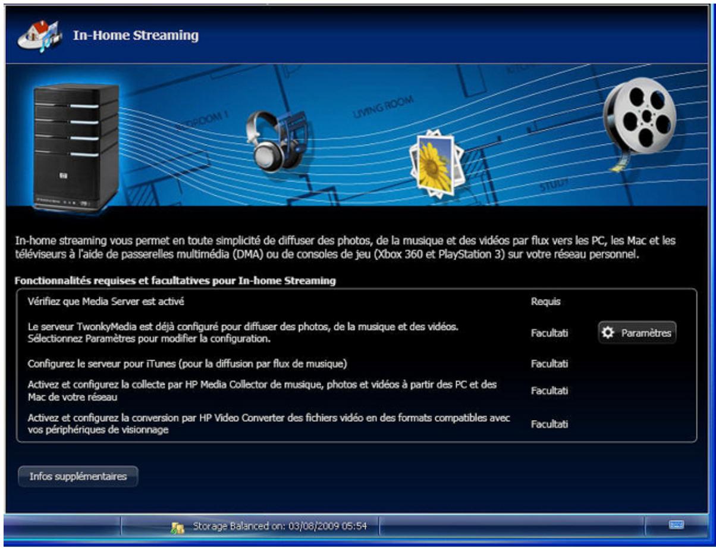Click the In-Home Streaming house logo icon
The height and width of the screenshot is (548, 716).
39,36
